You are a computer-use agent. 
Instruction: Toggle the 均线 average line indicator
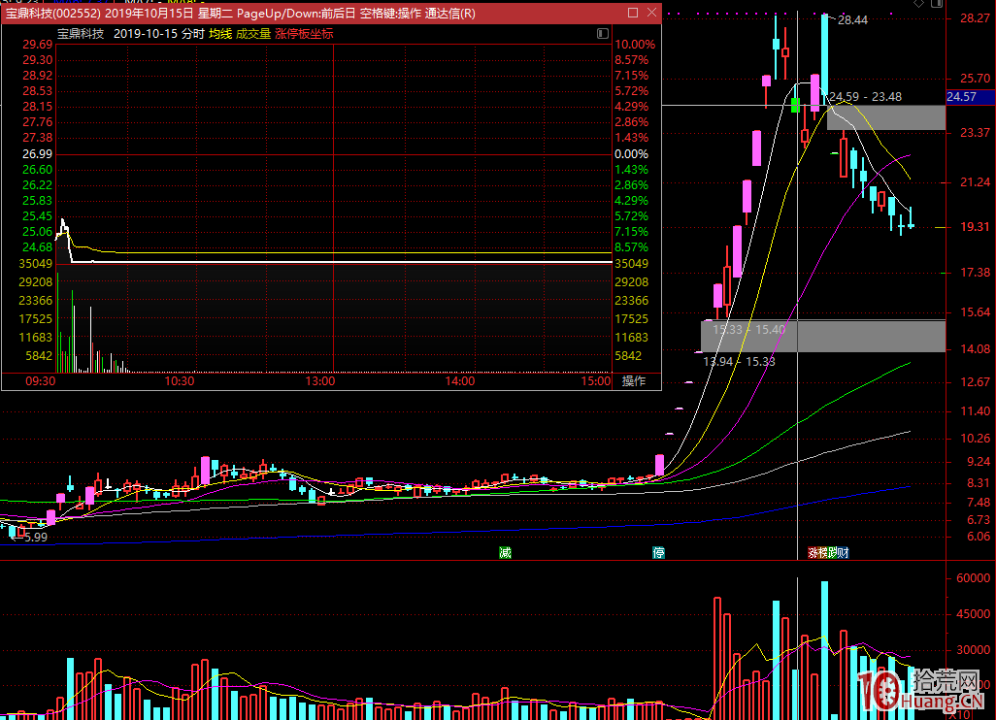click(x=220, y=33)
